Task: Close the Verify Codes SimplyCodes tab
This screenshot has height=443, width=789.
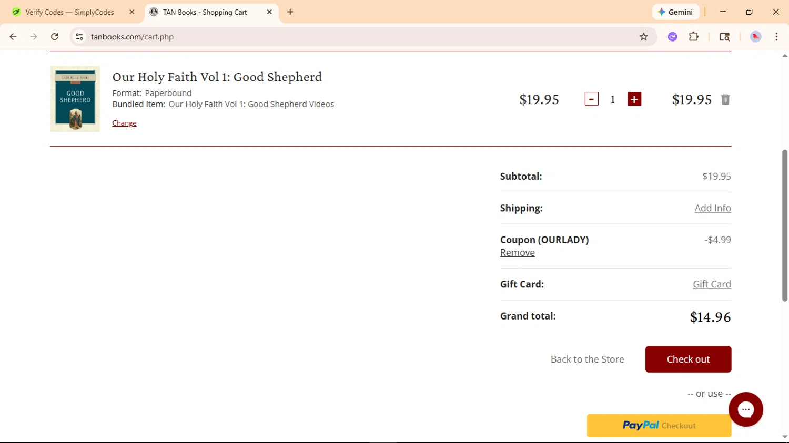Action: coord(132,12)
